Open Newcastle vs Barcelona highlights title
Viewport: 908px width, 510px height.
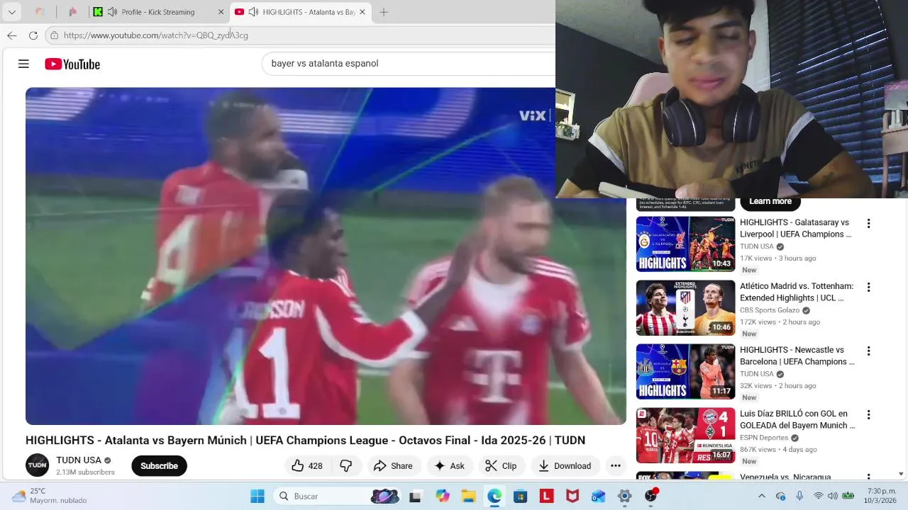(797, 356)
